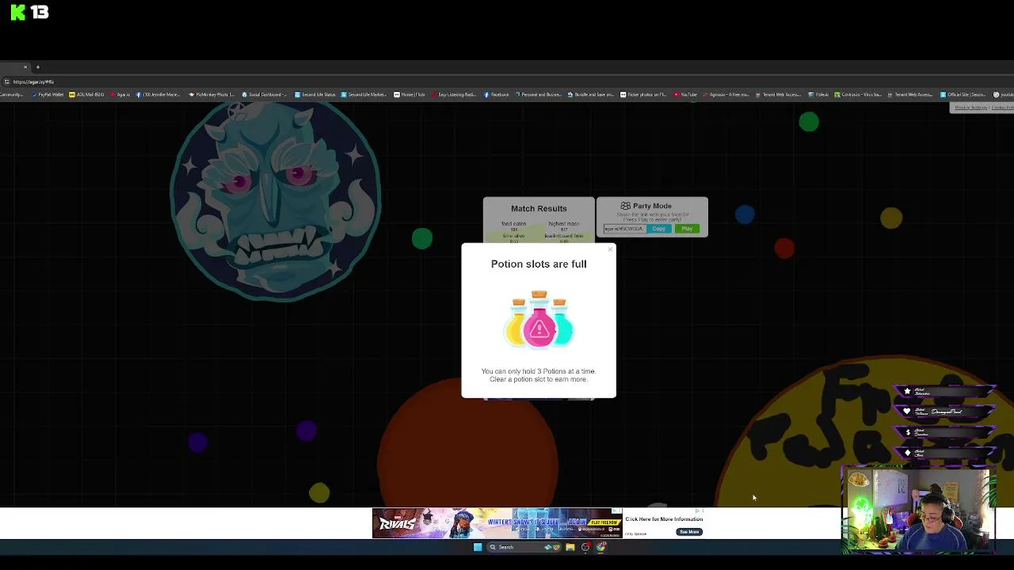1014x570 pixels.
Task: Open the Second Life Marketplace bookmark
Action: point(364,95)
